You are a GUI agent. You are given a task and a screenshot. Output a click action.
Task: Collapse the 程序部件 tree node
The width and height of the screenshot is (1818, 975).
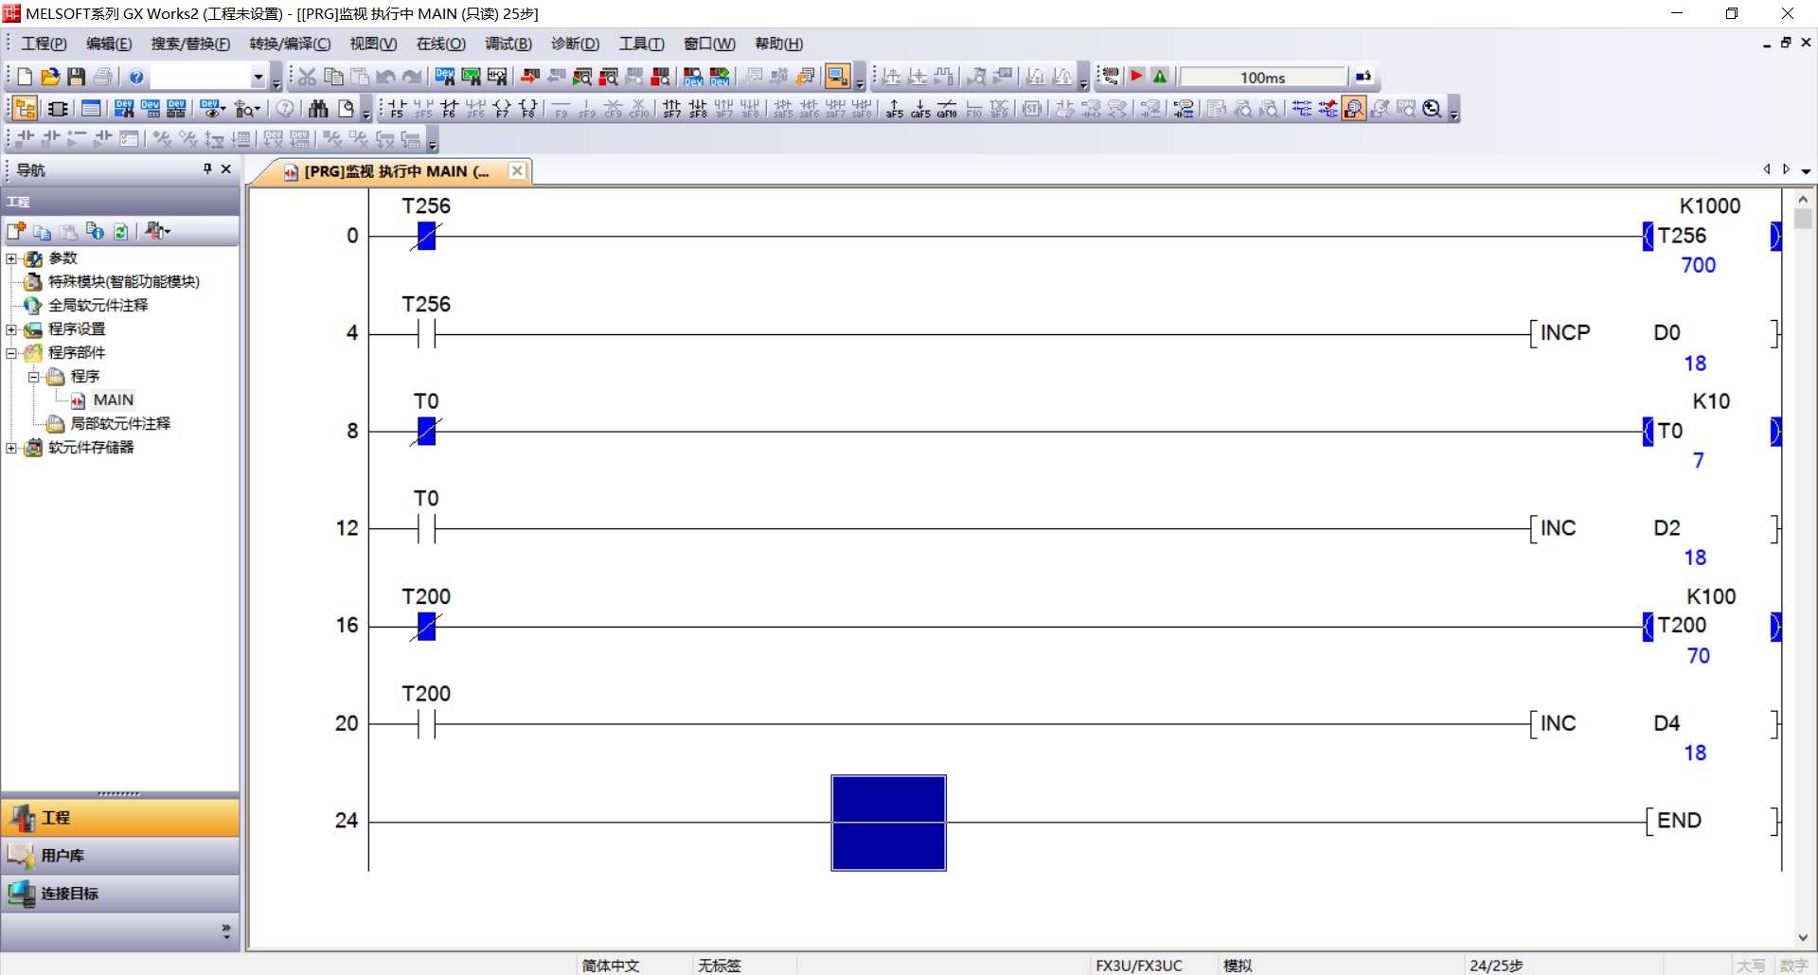point(11,353)
